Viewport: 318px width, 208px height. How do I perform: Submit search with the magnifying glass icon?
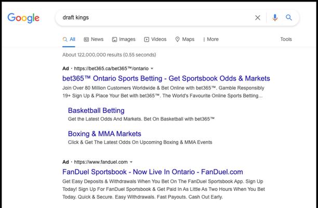(289, 18)
